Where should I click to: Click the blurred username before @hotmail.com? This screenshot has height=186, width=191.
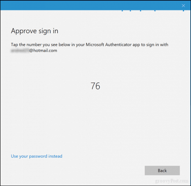click(20, 50)
